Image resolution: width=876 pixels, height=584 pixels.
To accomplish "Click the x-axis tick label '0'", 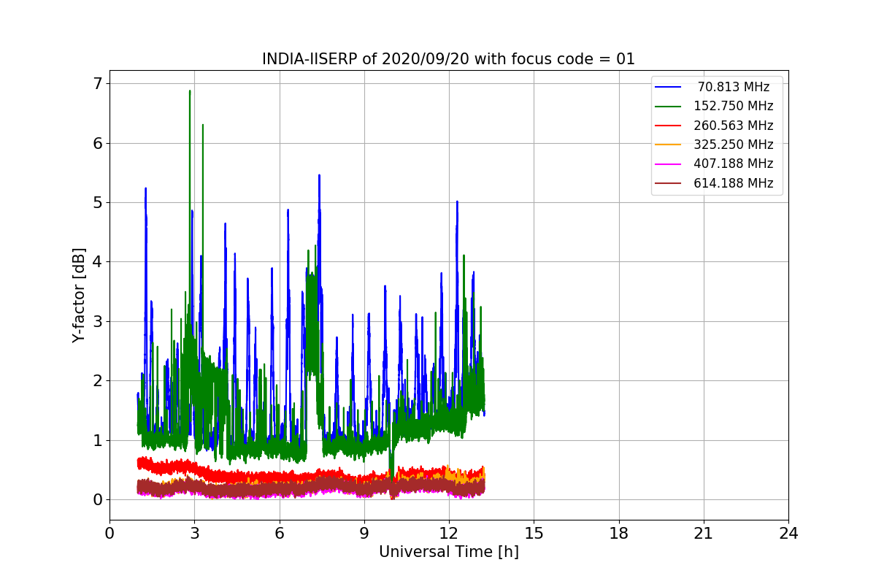I will click(x=109, y=534).
